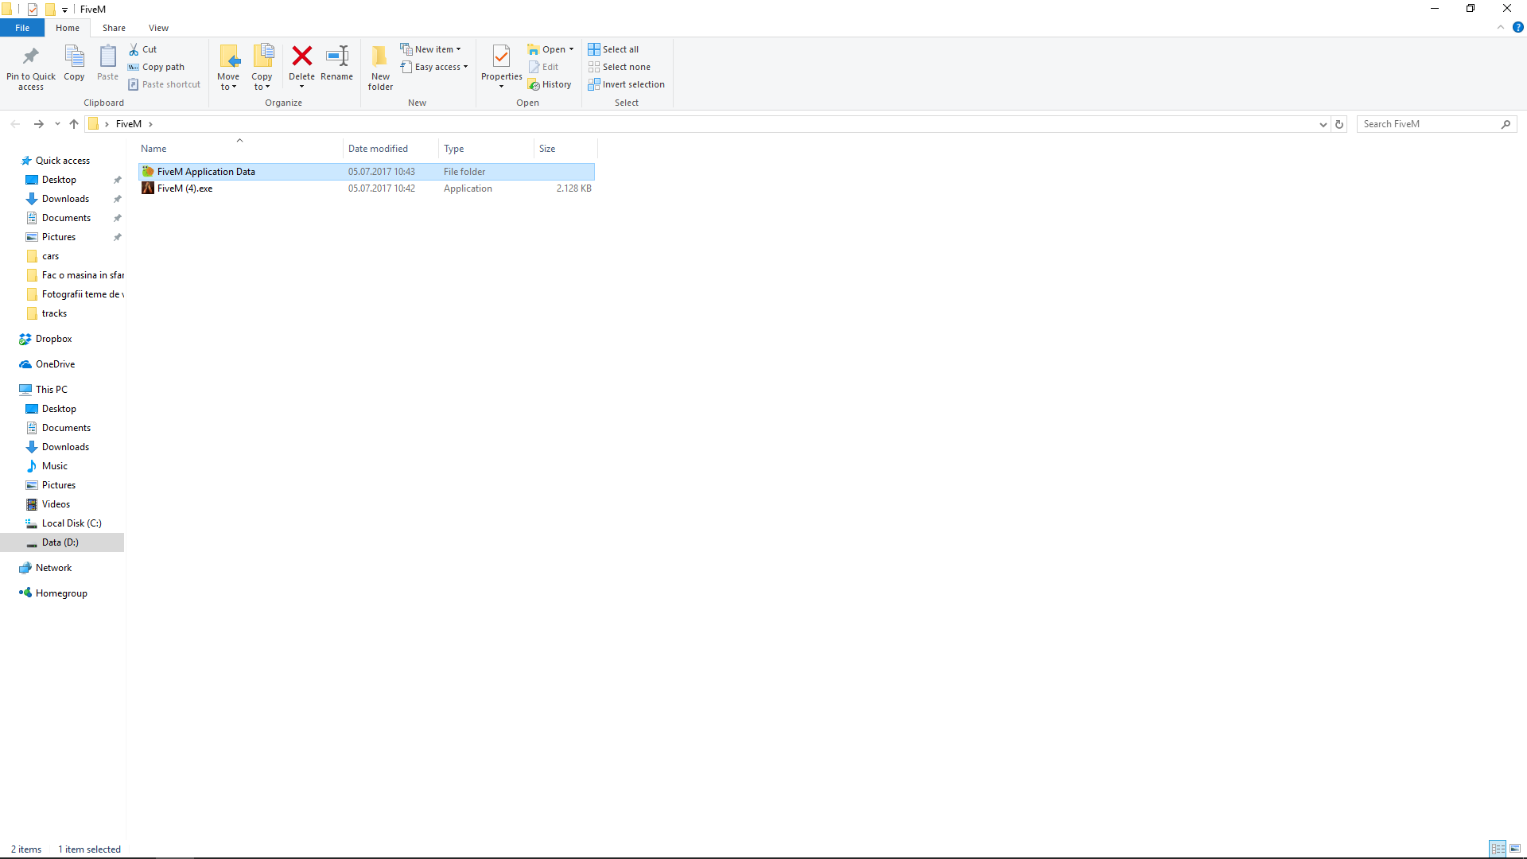Switch to Details view in status bar
Image resolution: width=1527 pixels, height=859 pixels.
coord(1498,849)
